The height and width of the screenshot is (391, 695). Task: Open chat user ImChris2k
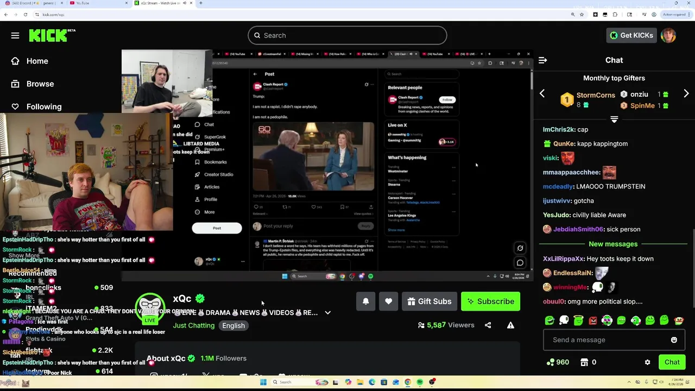559,130
